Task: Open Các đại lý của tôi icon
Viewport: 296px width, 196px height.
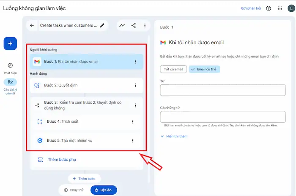Action: click(x=10, y=82)
